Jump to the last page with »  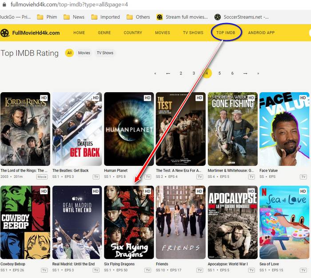click(258, 74)
